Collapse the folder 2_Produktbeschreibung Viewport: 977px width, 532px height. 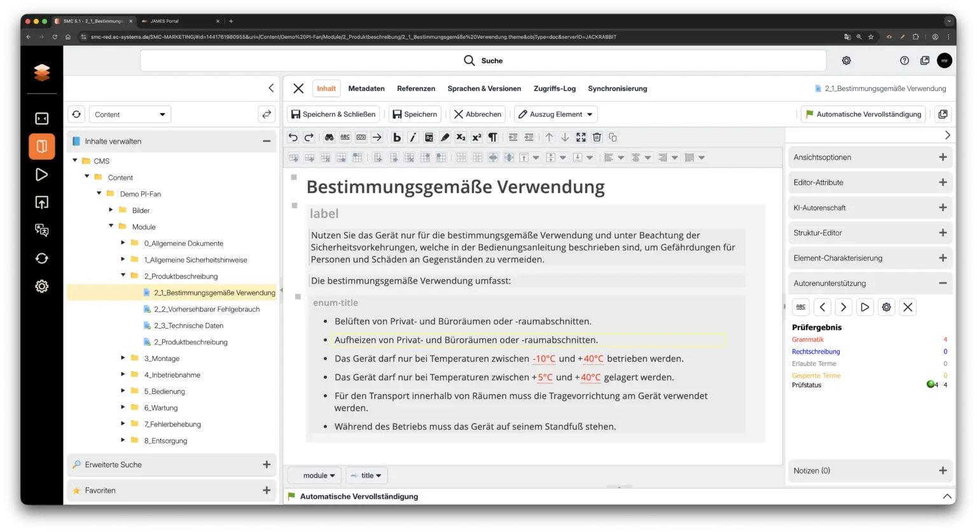pos(123,276)
